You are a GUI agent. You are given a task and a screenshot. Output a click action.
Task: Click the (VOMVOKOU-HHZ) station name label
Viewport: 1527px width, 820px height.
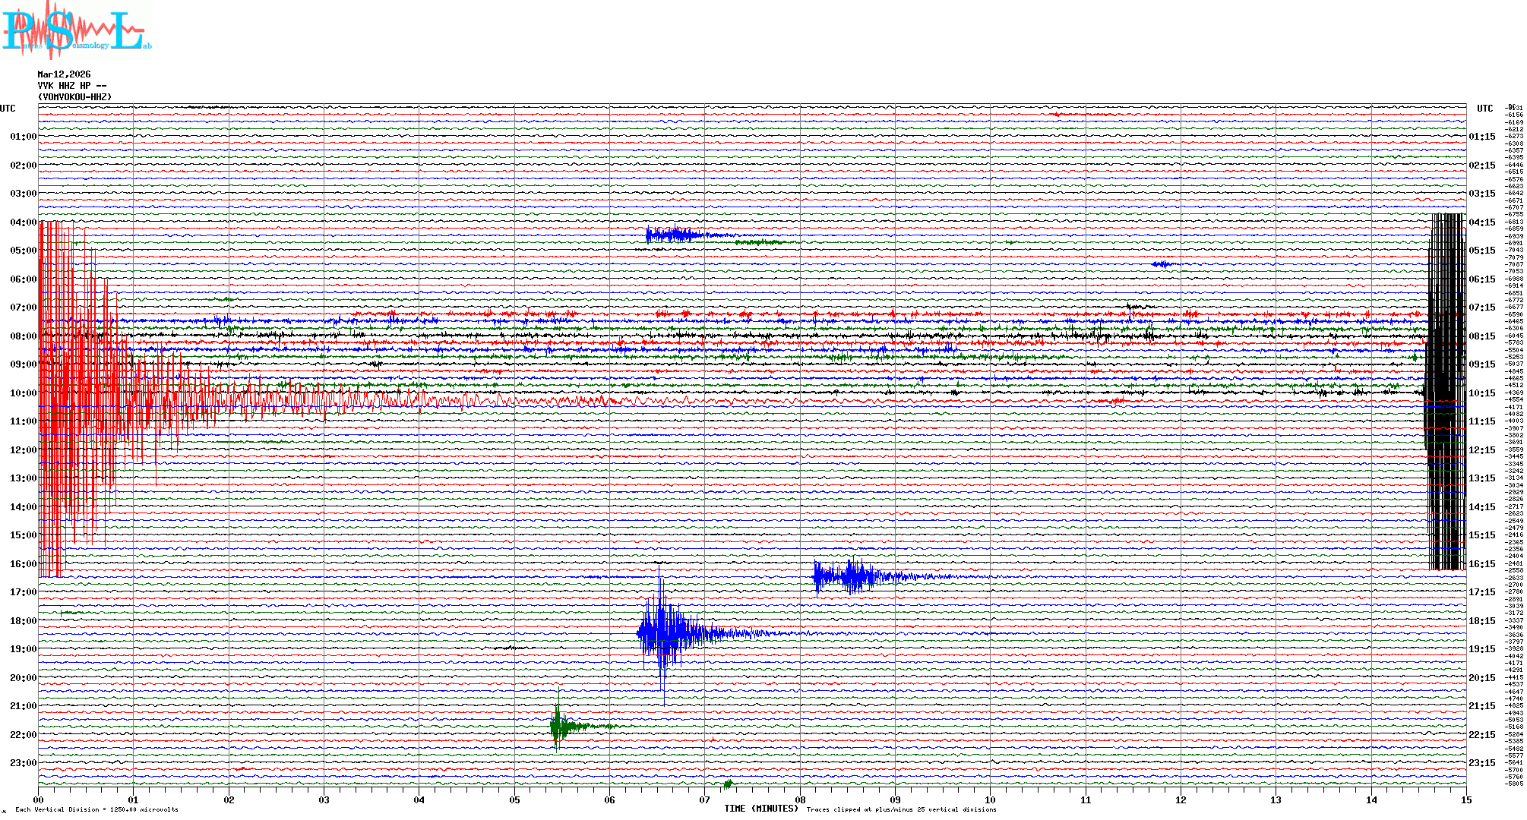coord(74,97)
